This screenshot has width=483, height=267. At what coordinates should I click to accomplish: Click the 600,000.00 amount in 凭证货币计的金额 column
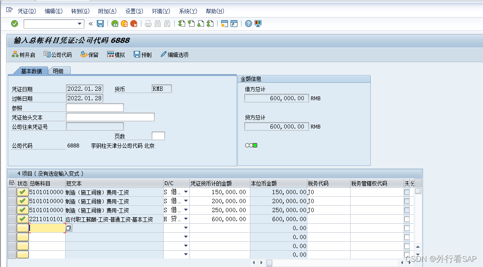point(229,219)
